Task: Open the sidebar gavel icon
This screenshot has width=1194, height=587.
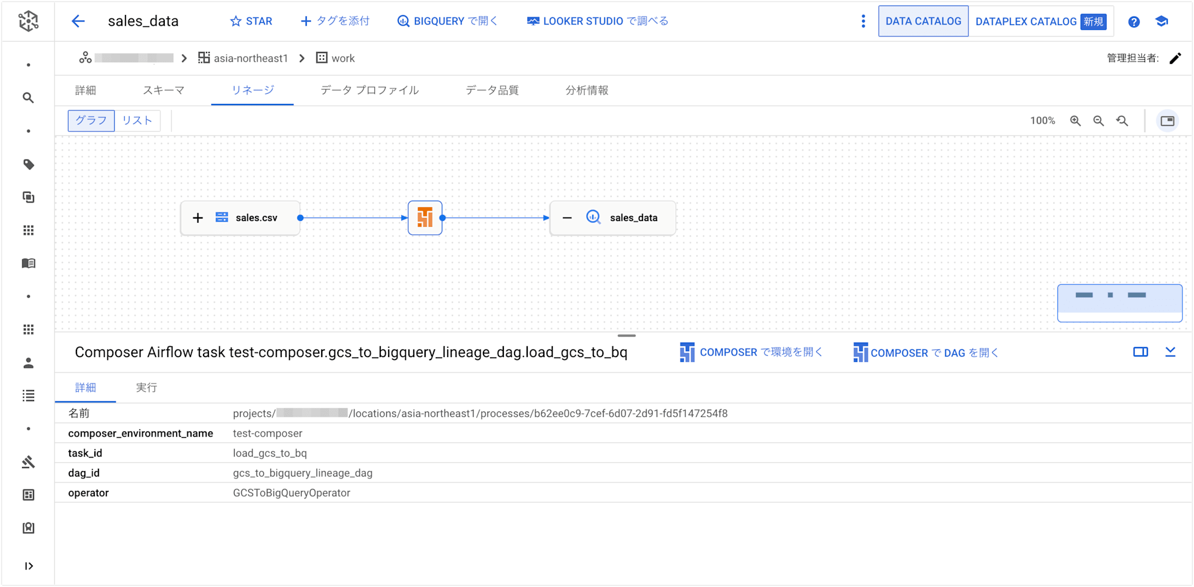Action: [28, 462]
